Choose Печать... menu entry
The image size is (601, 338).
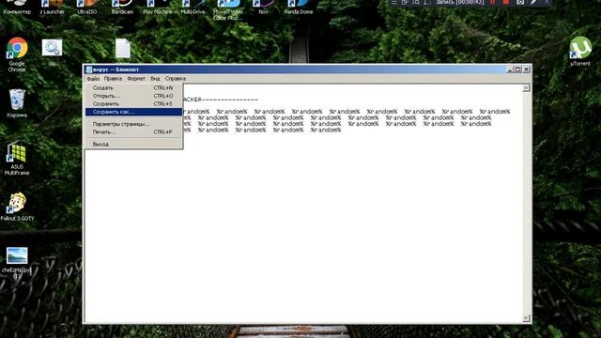(133, 131)
